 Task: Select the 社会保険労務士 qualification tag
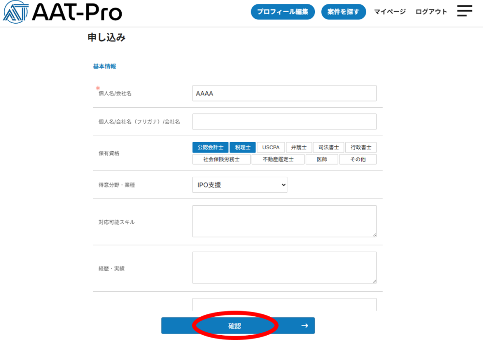(x=221, y=159)
